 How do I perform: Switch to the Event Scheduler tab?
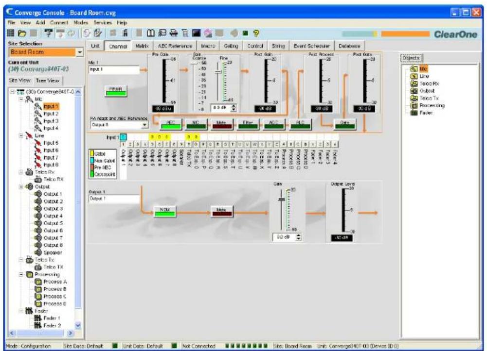pyautogui.click(x=311, y=46)
